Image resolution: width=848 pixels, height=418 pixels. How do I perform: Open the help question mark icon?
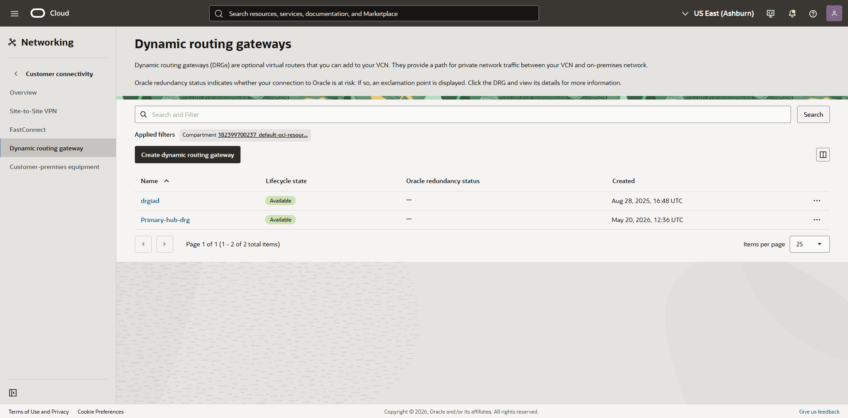(813, 14)
